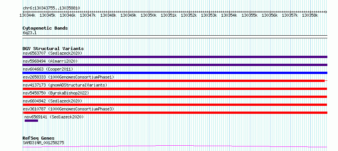Select the nsv5968494 purple variant bar
Image resolution: width=338 pixels, height=151 pixels.
click(175, 65)
